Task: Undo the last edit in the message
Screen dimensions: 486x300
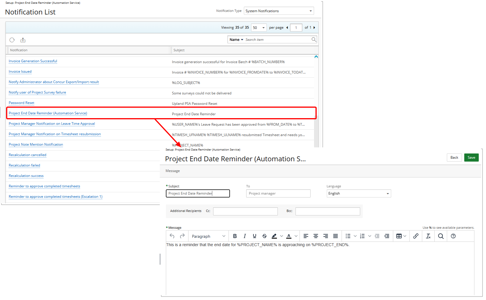Action: [x=171, y=236]
